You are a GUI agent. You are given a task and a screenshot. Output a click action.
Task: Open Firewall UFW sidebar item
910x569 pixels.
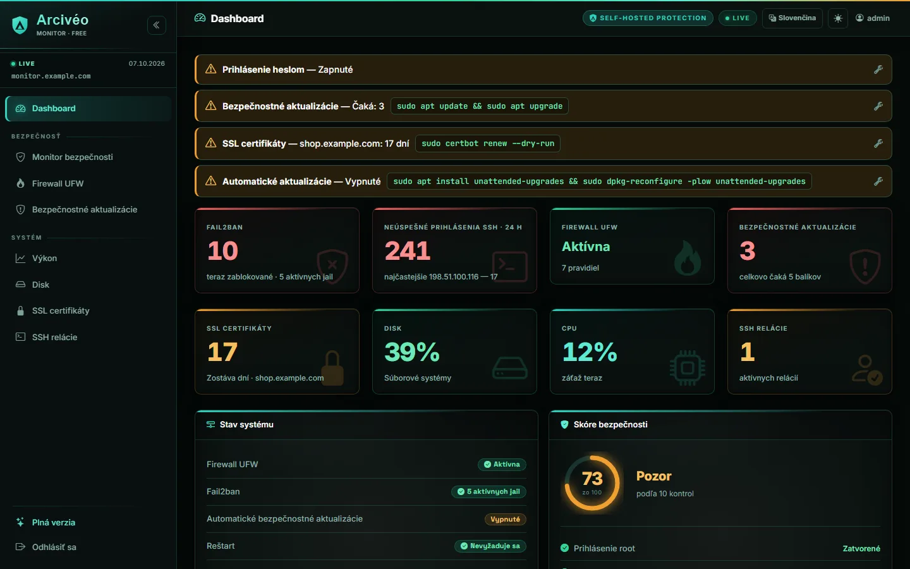click(88, 183)
